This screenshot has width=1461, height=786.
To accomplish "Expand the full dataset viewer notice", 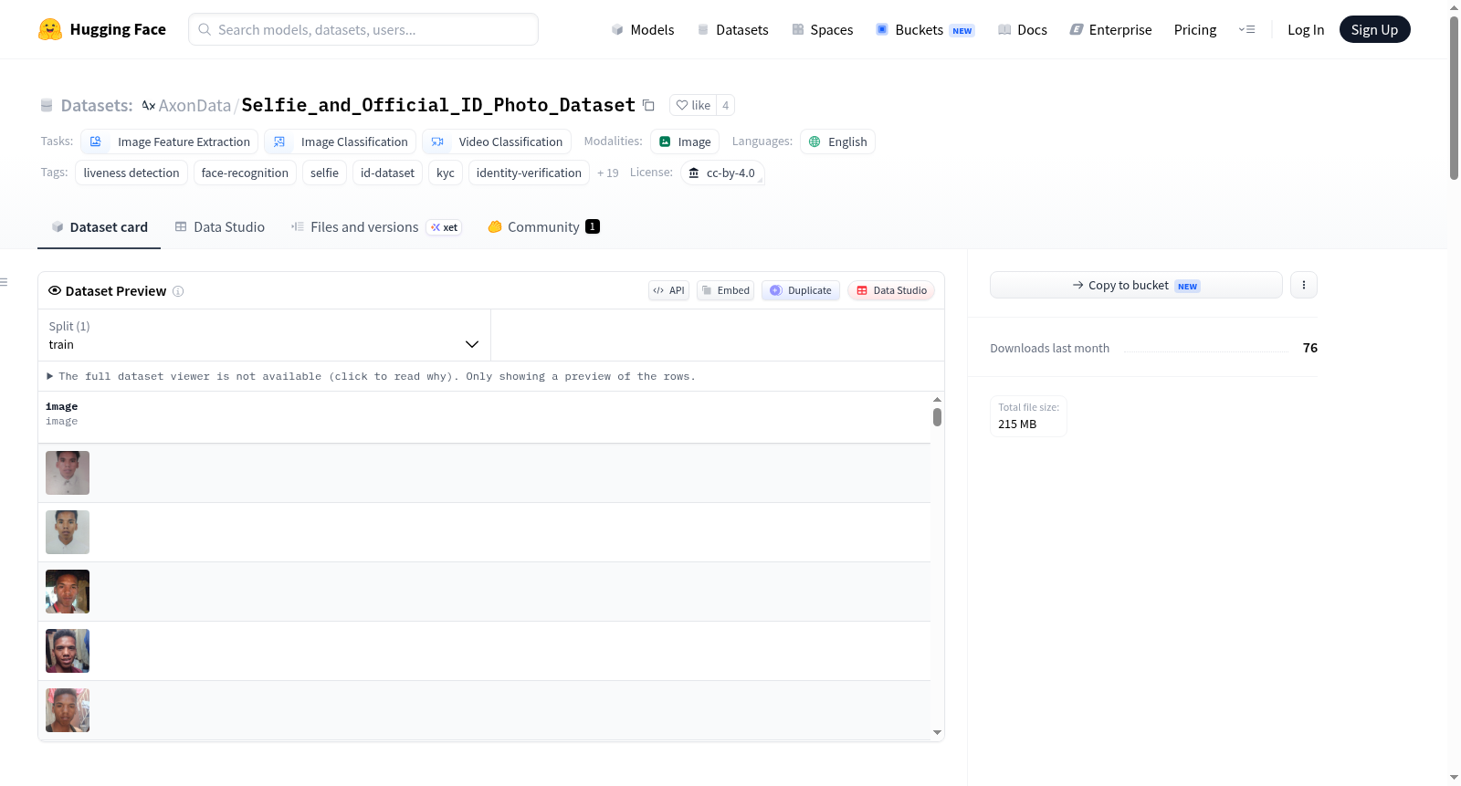I will (372, 376).
